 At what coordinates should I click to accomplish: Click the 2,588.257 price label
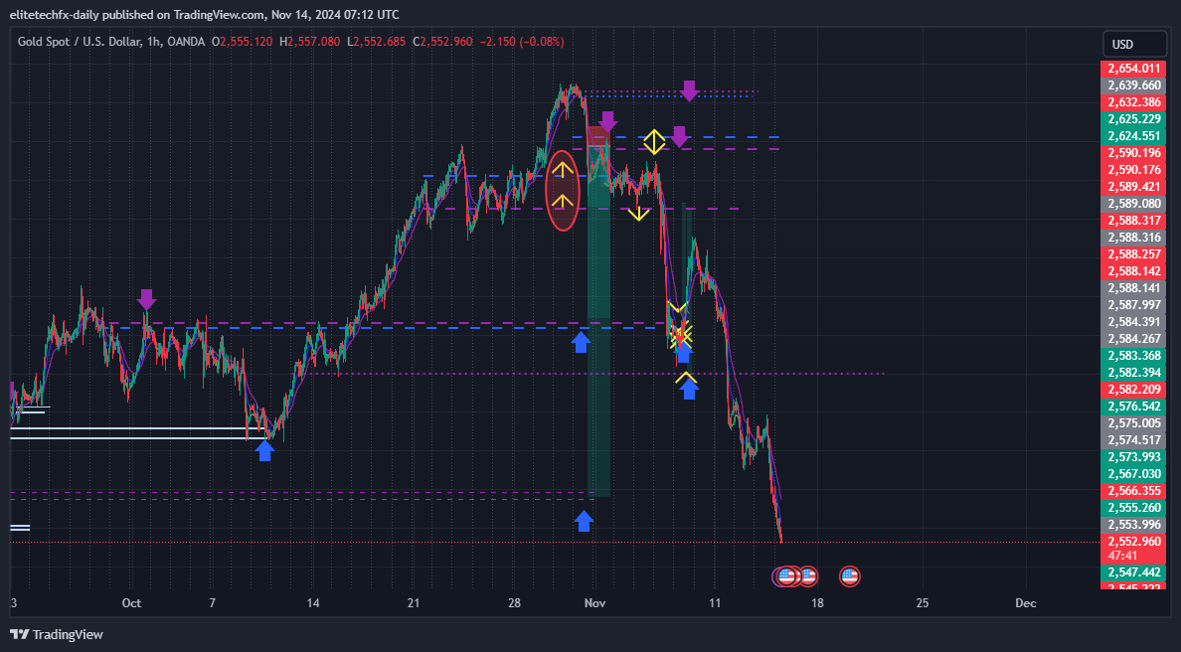pos(1133,254)
